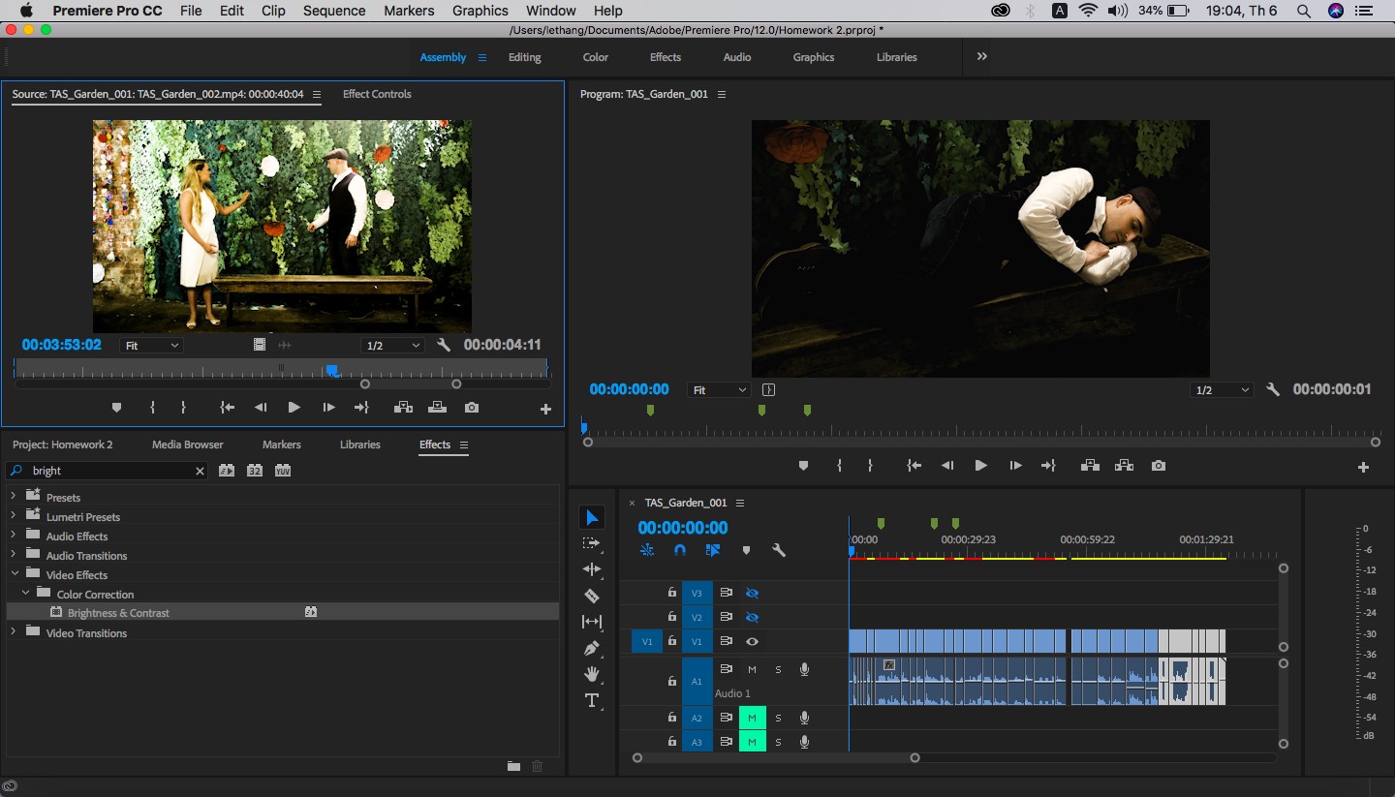Select the Hand tool

[x=592, y=674]
